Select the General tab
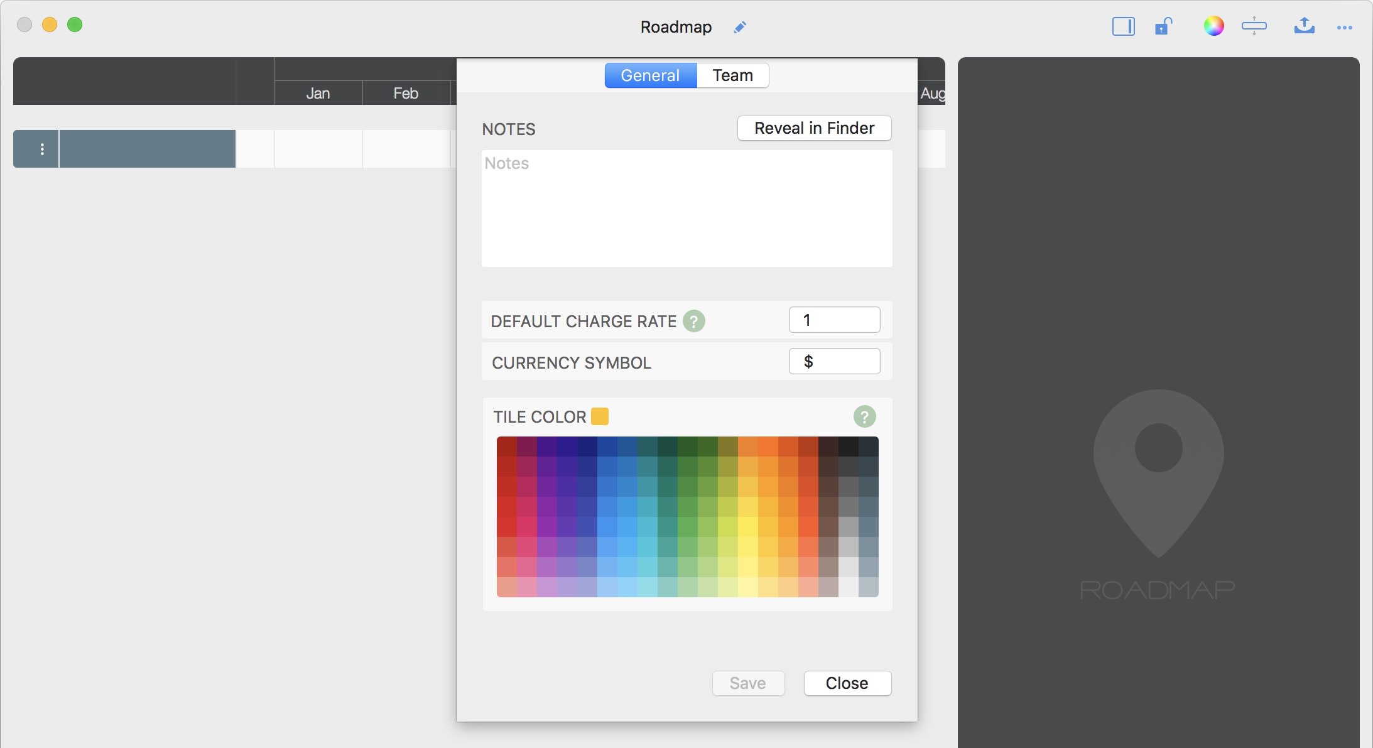Screen dimensions: 1373x748 [650, 75]
